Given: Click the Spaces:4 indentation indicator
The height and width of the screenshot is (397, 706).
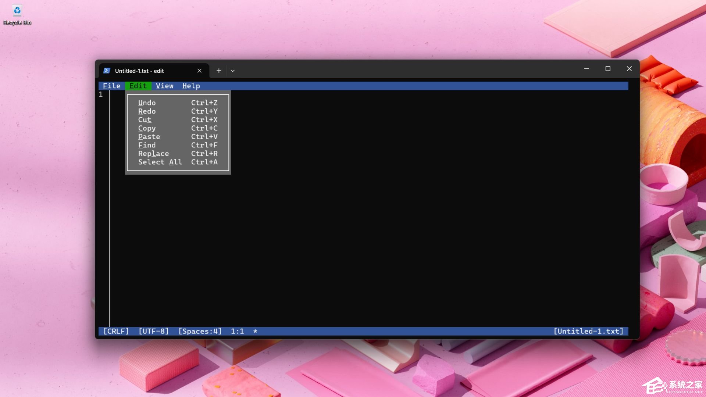Looking at the screenshot, I should pos(199,331).
